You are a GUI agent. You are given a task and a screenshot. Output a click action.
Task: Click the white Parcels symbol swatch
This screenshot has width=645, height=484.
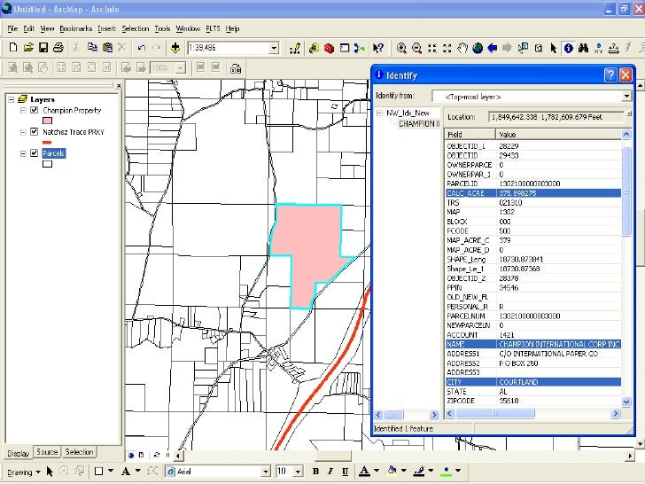tap(47, 164)
